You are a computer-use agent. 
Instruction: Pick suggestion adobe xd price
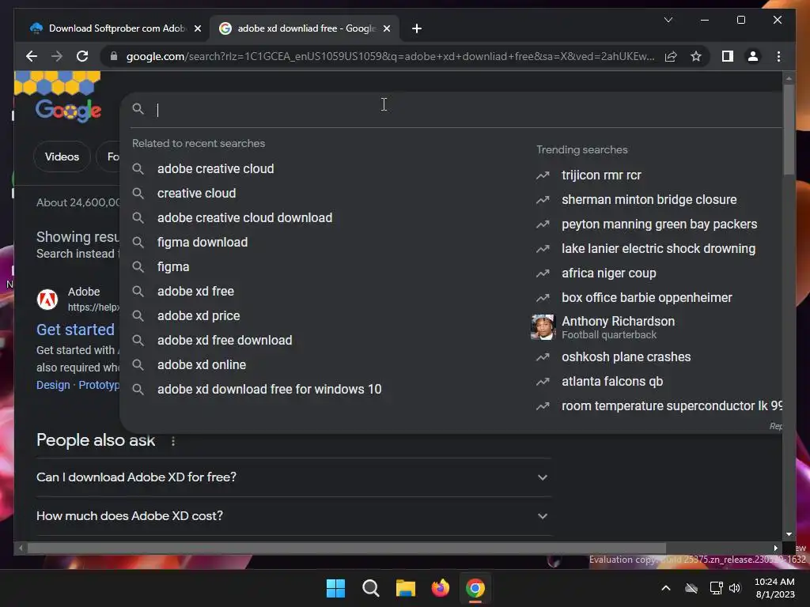tap(199, 316)
